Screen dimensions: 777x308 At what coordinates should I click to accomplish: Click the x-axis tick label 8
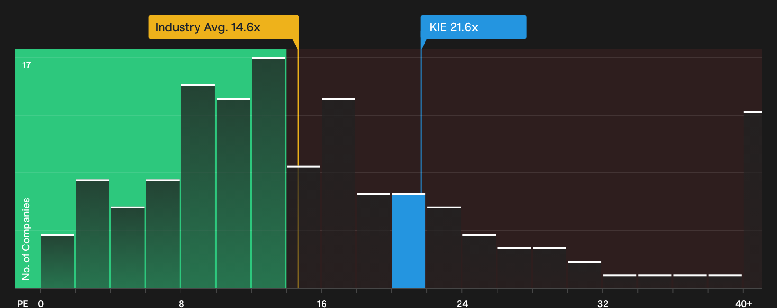[181, 303]
